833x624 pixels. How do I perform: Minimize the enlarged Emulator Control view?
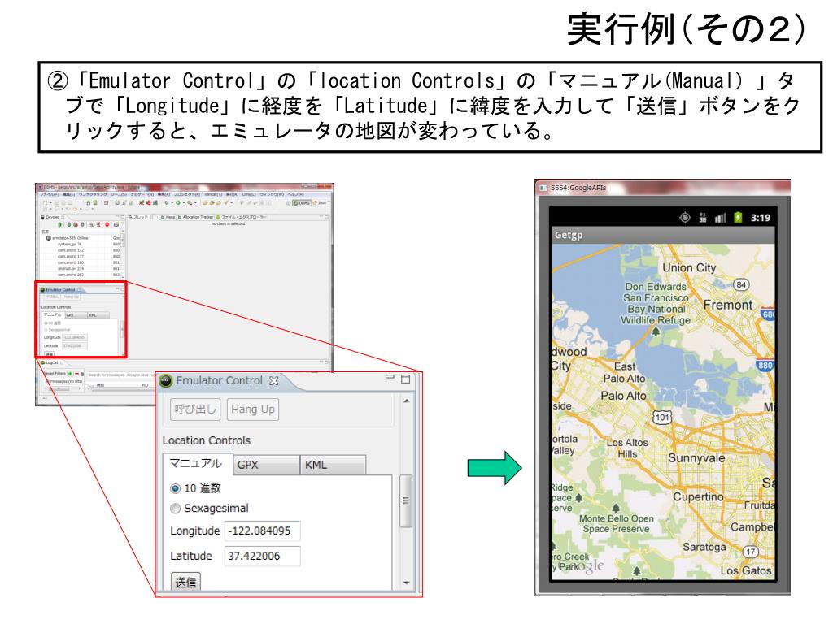coord(390,377)
